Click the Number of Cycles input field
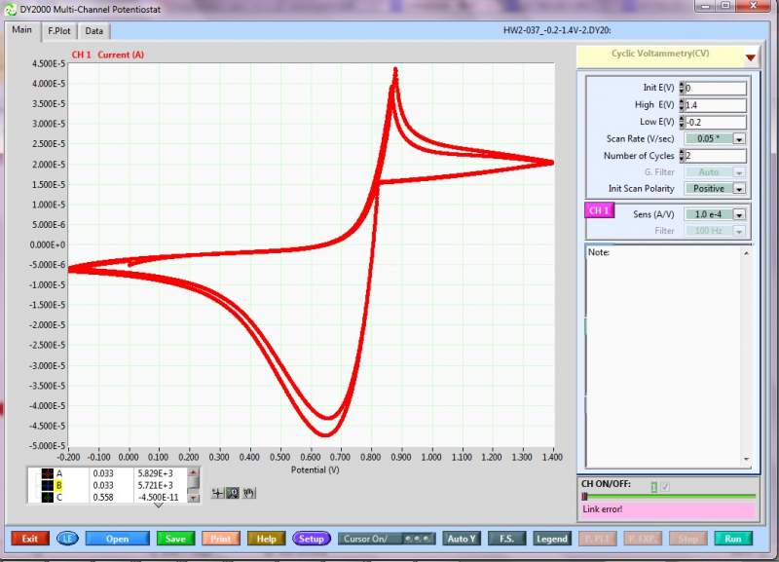The image size is (779, 562). tap(716, 156)
